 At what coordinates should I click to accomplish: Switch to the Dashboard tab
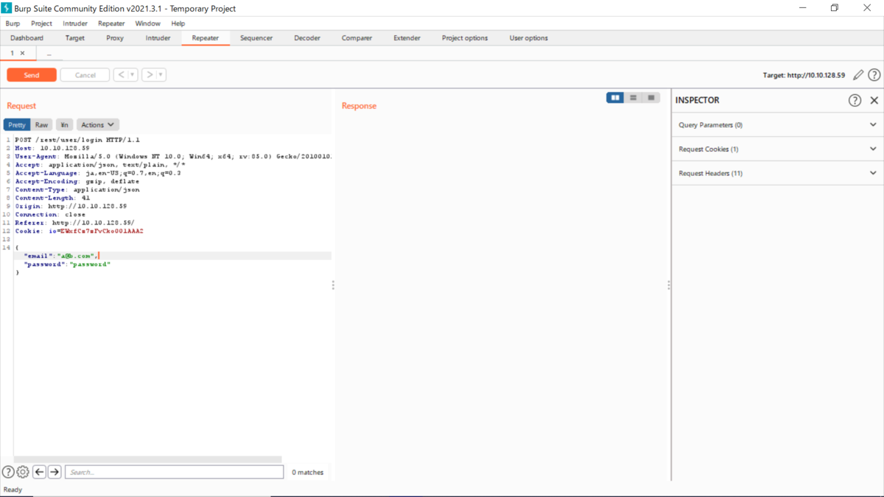(27, 38)
